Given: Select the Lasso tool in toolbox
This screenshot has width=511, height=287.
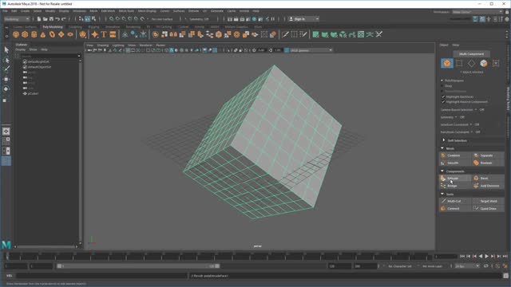Looking at the screenshot, I should (x=6, y=61).
